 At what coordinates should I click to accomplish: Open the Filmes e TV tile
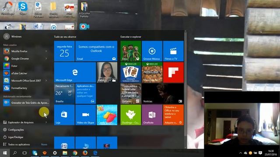pyautogui.click(x=173, y=51)
